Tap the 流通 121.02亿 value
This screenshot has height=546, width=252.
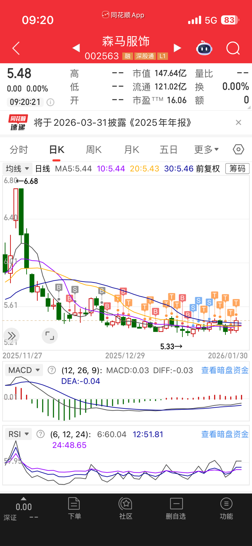(x=170, y=87)
